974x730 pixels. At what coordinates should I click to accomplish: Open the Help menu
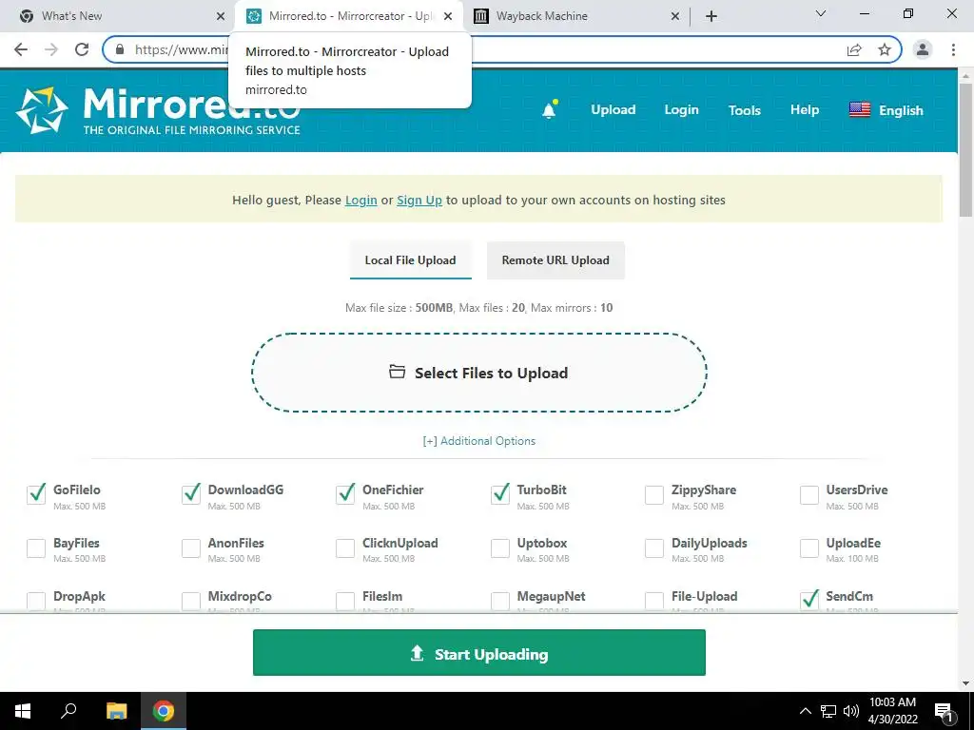805,110
